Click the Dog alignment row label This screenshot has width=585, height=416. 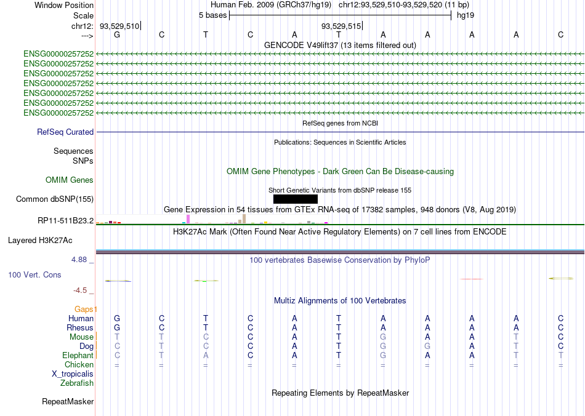click(87, 346)
